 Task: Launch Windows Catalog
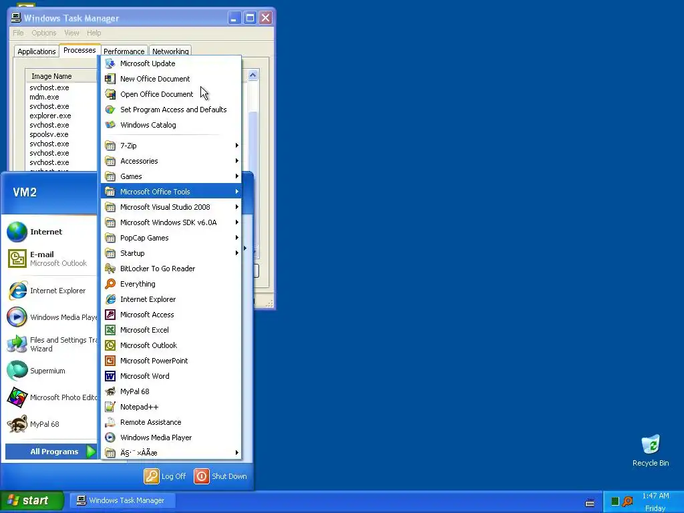pyautogui.click(x=170, y=125)
